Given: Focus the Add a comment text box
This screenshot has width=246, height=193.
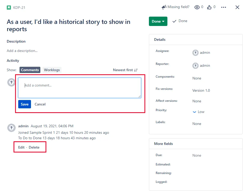Looking at the screenshot, I should 80,88.
